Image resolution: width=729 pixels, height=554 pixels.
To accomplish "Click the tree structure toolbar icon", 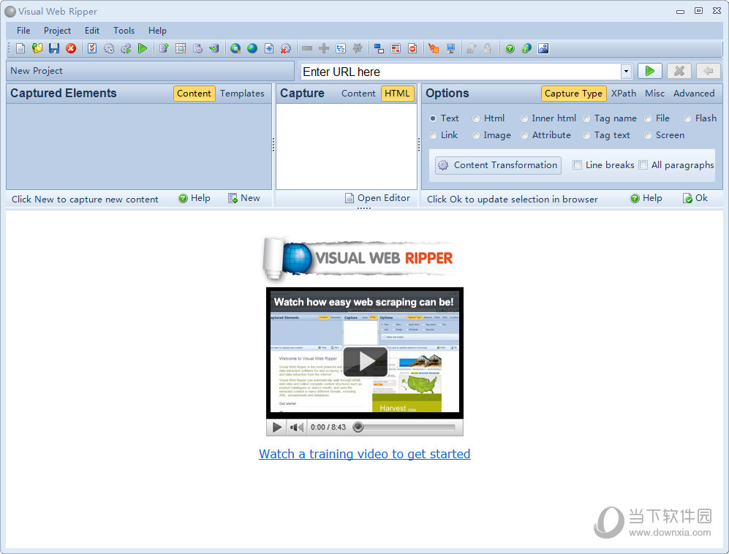I will tap(340, 48).
